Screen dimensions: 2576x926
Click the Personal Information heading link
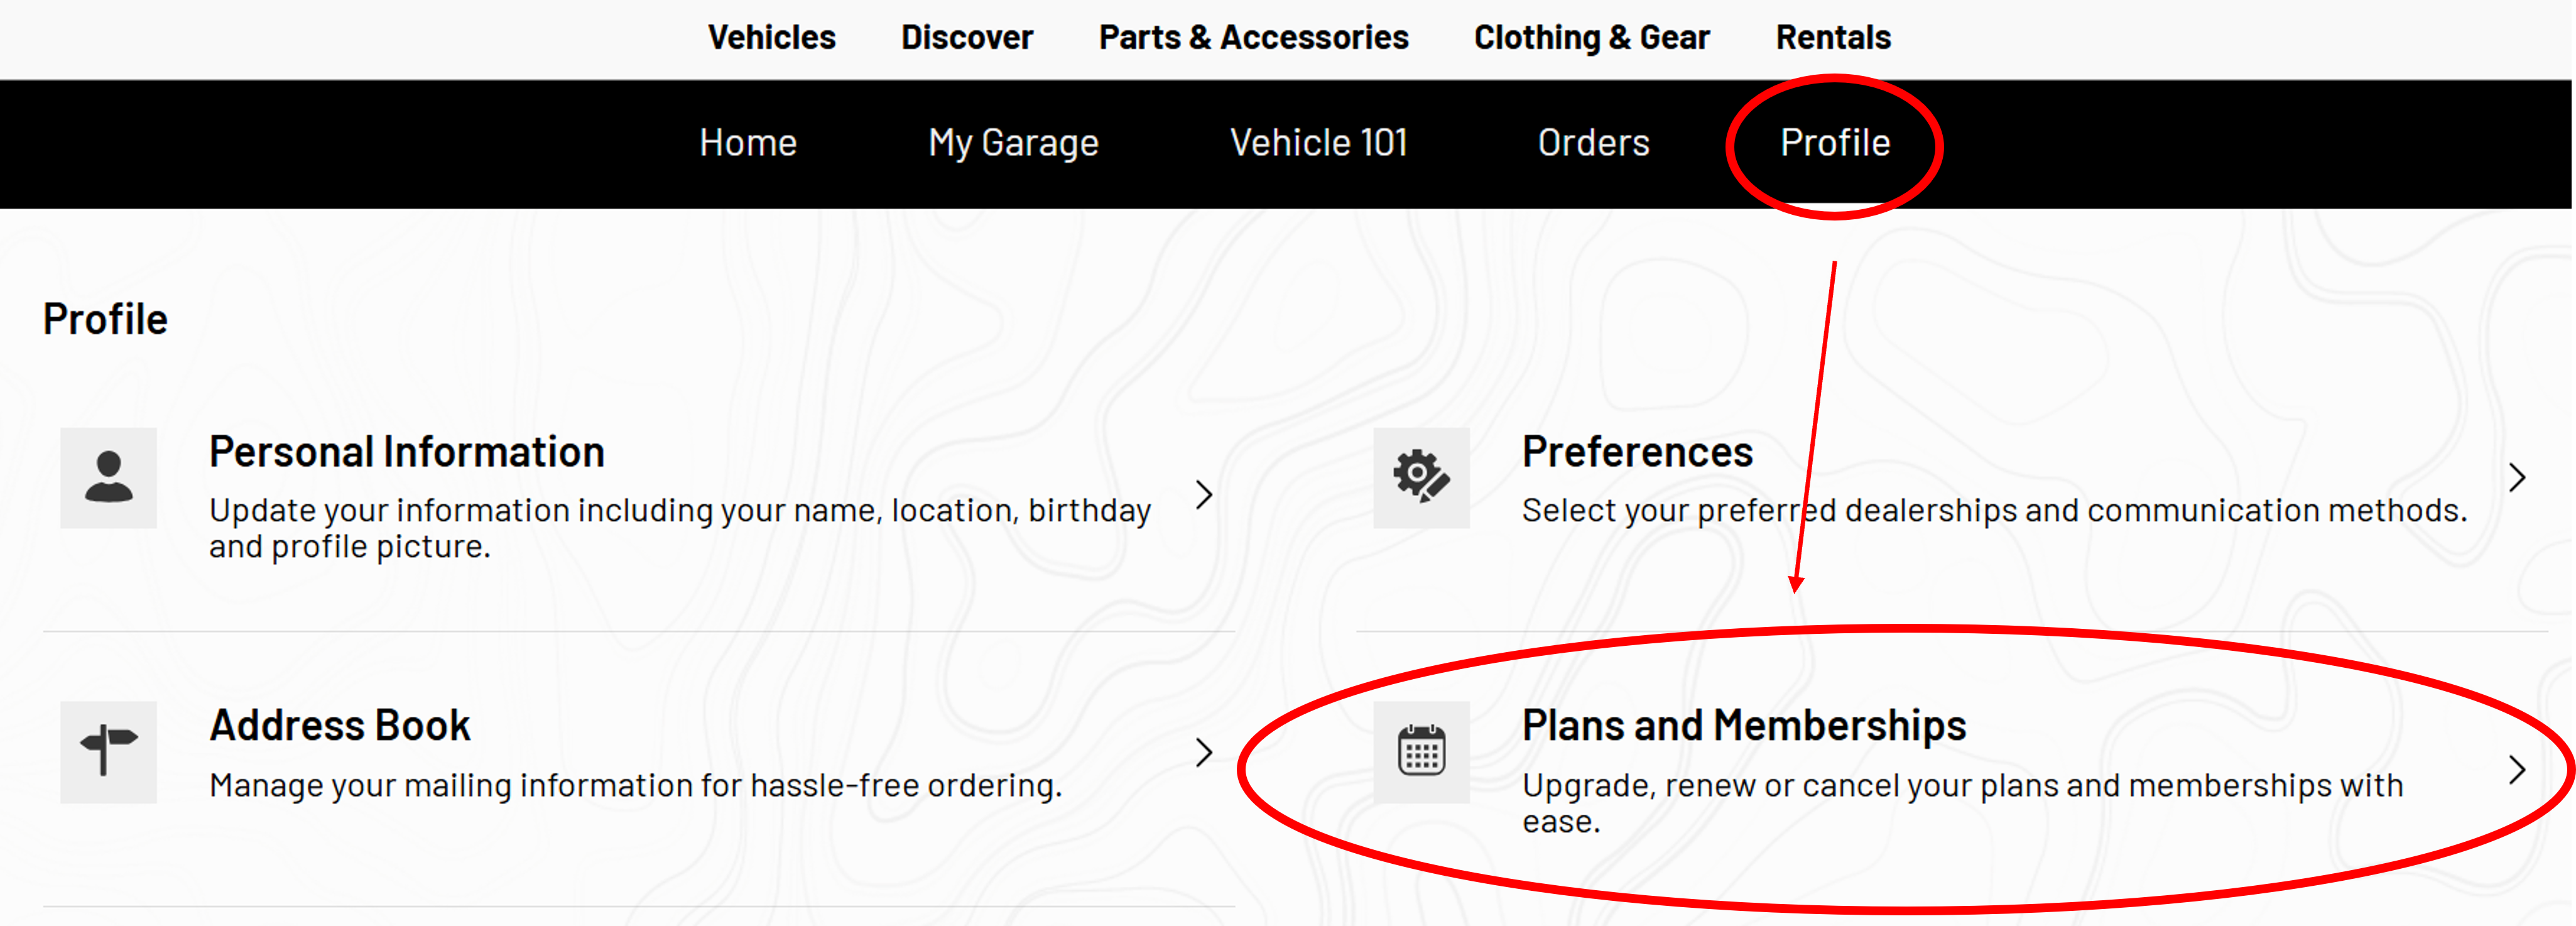point(407,452)
